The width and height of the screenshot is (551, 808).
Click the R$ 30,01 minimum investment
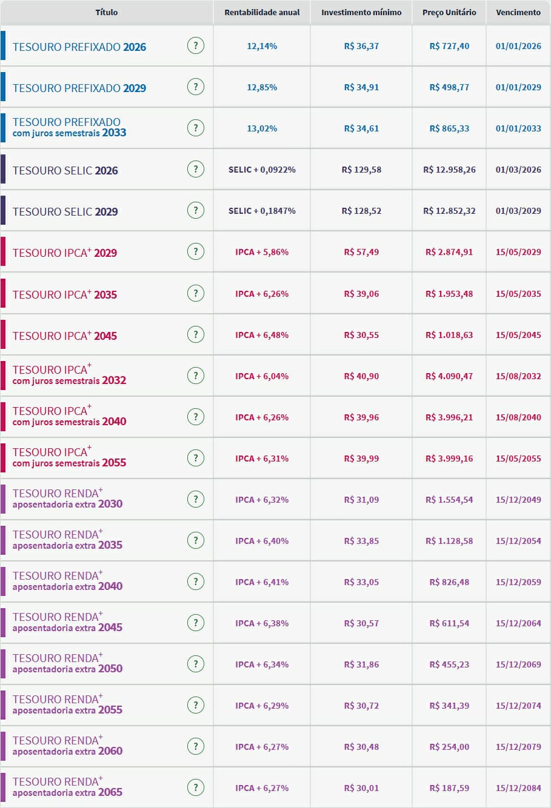click(x=361, y=788)
